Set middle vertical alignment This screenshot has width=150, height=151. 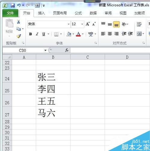110,24
